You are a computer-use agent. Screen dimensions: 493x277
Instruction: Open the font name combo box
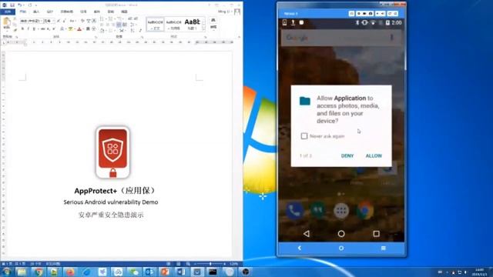[x=31, y=21]
